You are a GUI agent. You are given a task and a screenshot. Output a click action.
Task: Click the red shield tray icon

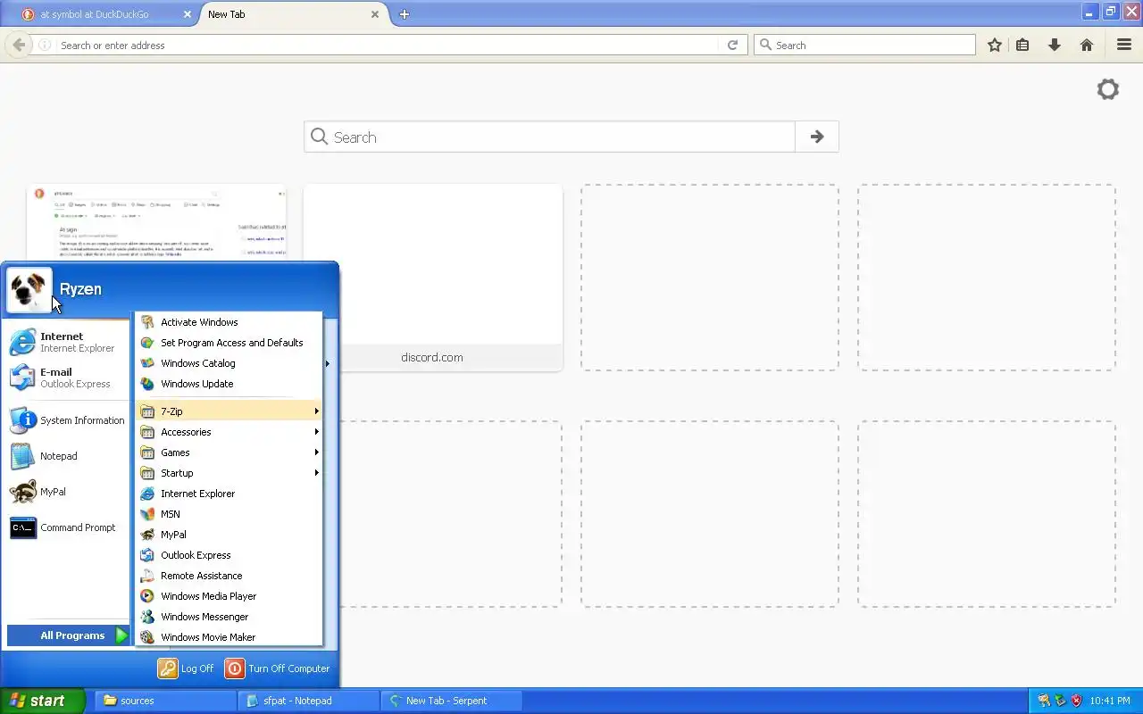tap(1076, 701)
